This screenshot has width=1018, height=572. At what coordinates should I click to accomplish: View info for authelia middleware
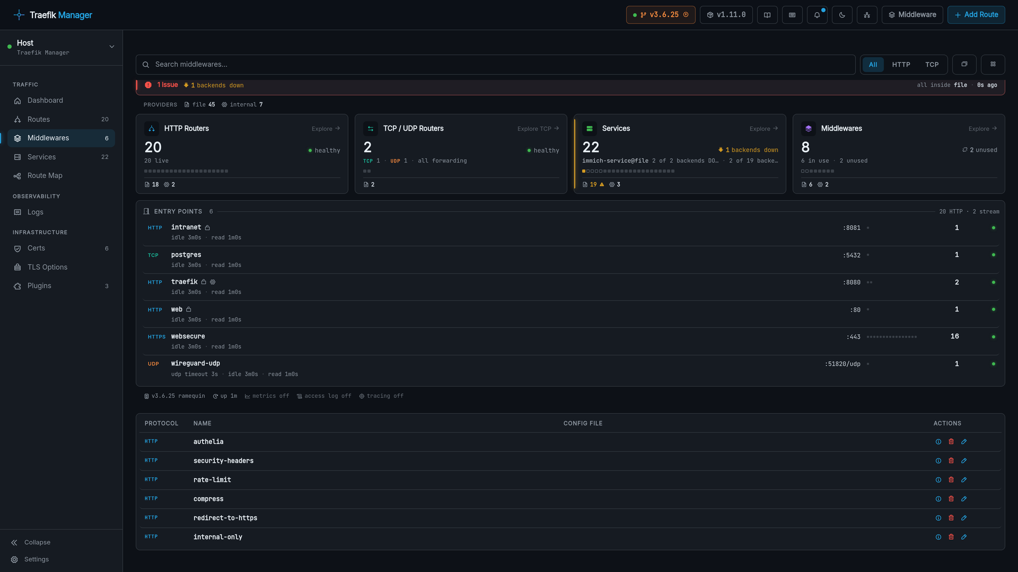pos(938,442)
